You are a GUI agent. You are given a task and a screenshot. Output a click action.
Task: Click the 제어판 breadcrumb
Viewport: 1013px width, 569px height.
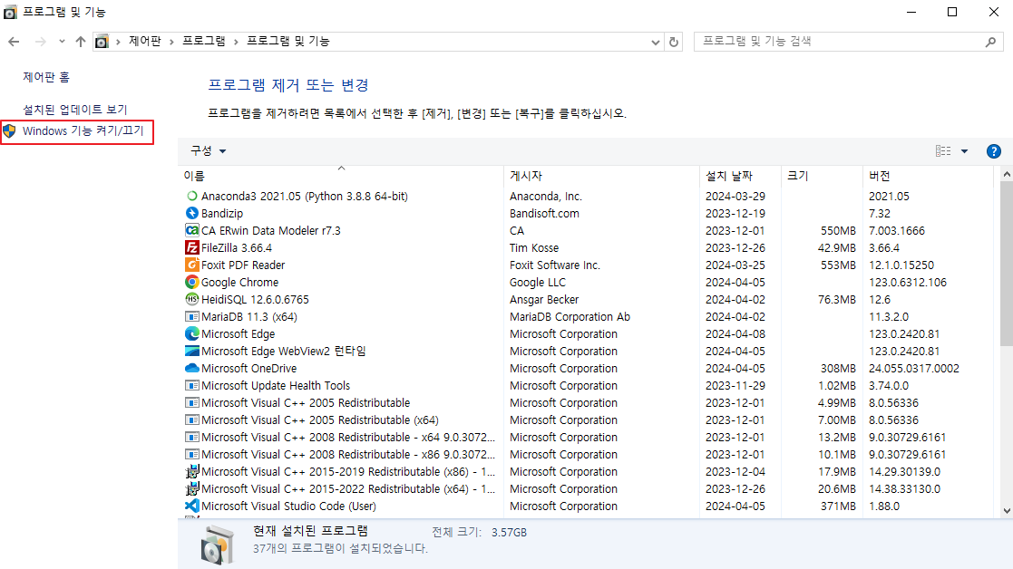pyautogui.click(x=145, y=42)
